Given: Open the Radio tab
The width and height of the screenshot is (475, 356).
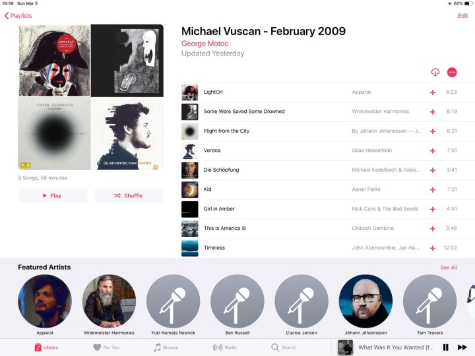Looking at the screenshot, I should 224,347.
